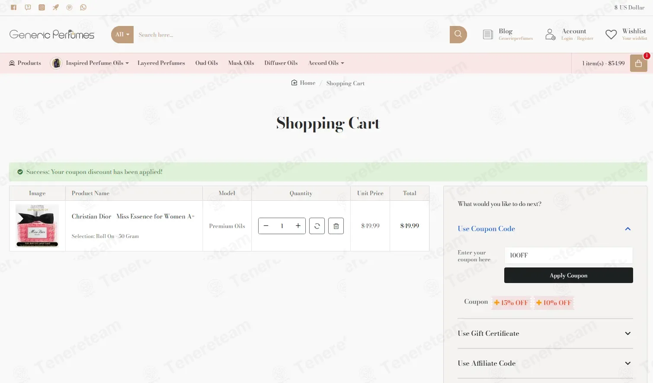
Task: Open the US Dollar currency selector
Action: (629, 7)
